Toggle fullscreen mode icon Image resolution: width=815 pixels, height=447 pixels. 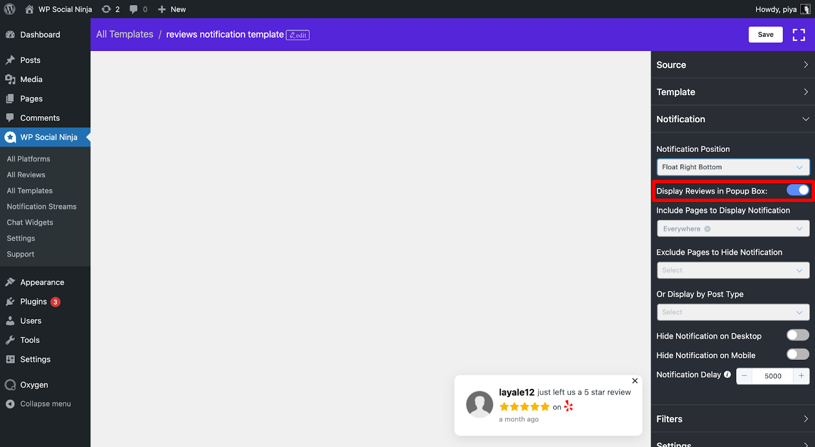(799, 35)
